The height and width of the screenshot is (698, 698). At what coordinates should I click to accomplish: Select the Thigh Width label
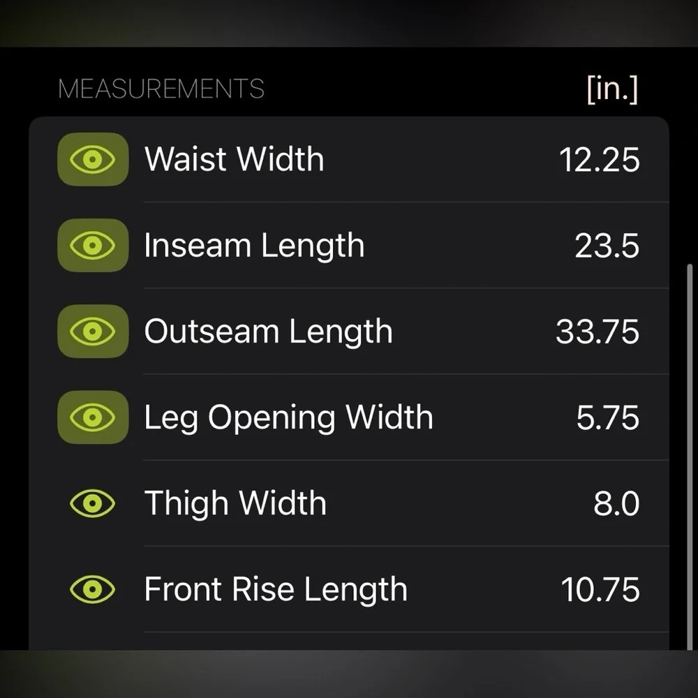tap(235, 503)
